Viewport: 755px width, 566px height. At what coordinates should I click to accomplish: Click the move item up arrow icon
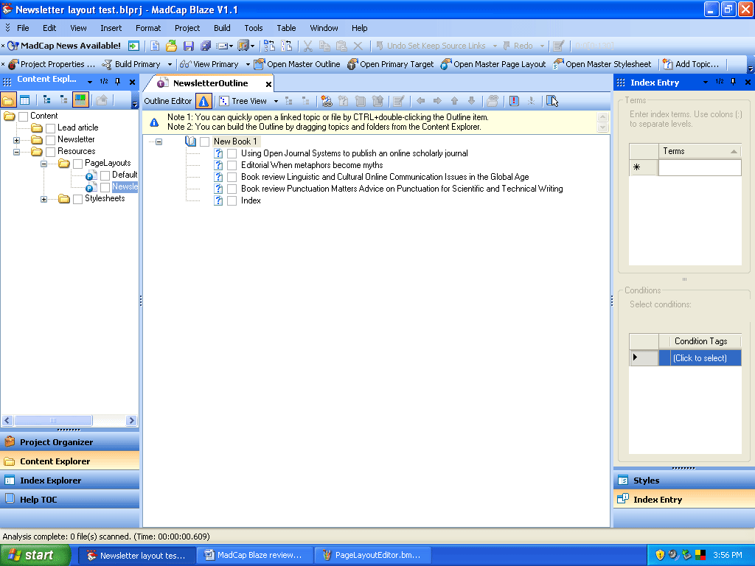454,101
